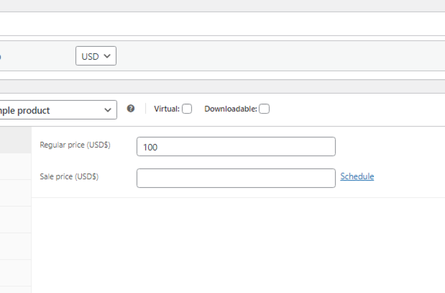Image resolution: width=445 pixels, height=293 pixels.
Task: Toggle the Virtual product option
Action: coord(187,108)
